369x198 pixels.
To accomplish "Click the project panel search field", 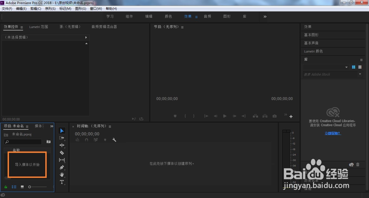I will click(x=23, y=142).
